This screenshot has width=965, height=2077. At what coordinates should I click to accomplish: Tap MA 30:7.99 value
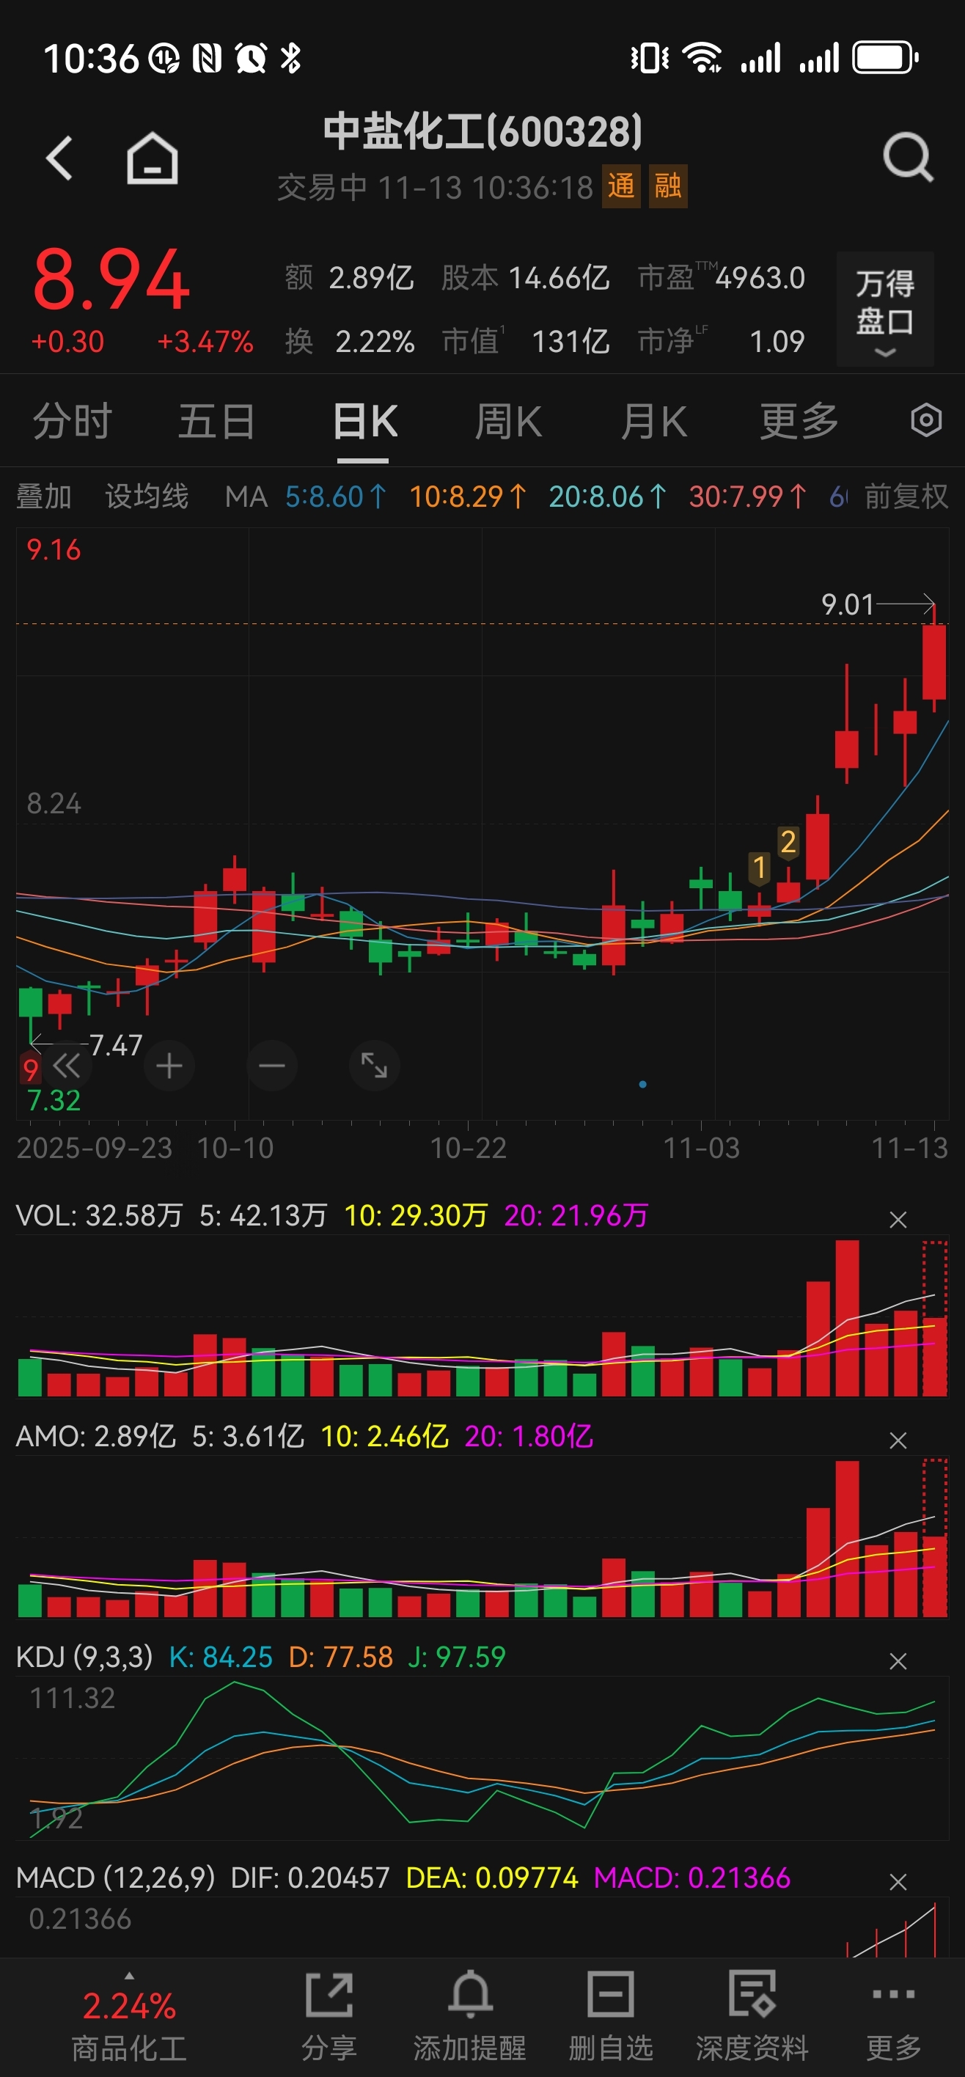747,497
